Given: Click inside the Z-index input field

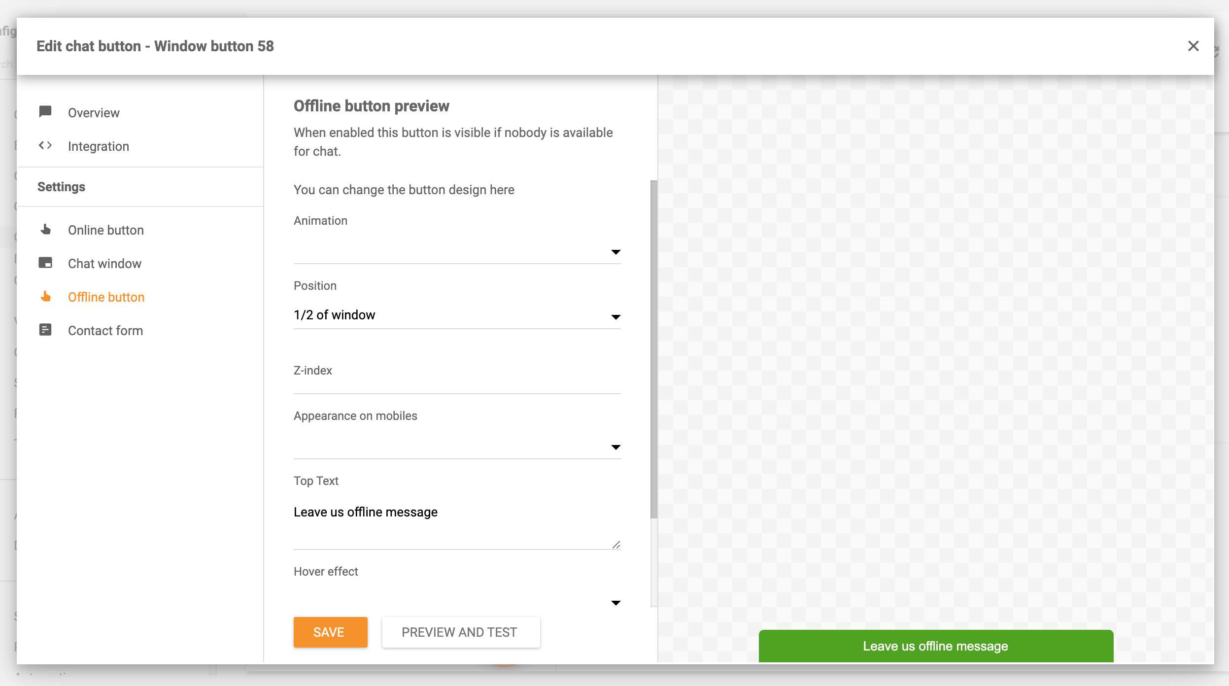Looking at the screenshot, I should click(456, 387).
